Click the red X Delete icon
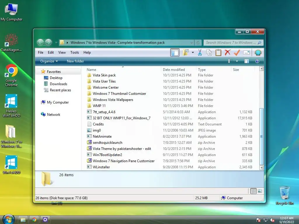 point(227,52)
